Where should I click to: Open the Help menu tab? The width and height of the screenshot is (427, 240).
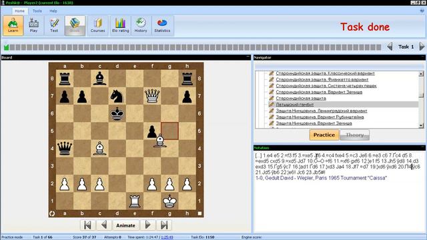pyautogui.click(x=53, y=11)
